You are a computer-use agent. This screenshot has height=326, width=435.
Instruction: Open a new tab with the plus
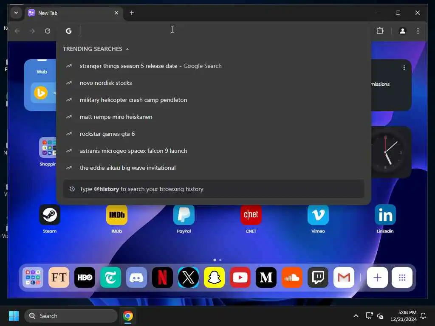point(132,13)
